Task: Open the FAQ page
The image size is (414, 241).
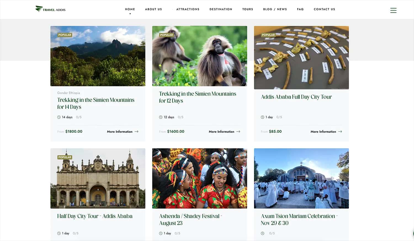Action: [x=300, y=9]
